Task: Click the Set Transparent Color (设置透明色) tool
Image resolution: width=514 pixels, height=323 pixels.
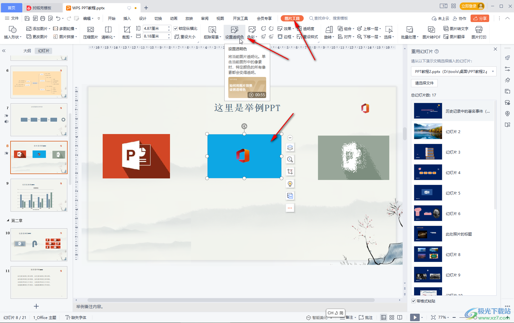Action: click(x=235, y=33)
